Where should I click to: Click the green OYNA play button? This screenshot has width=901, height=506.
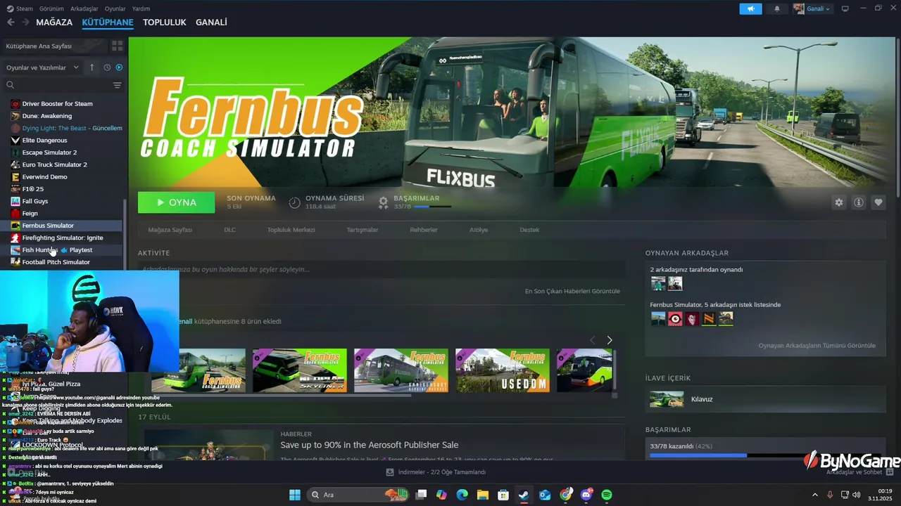click(177, 202)
